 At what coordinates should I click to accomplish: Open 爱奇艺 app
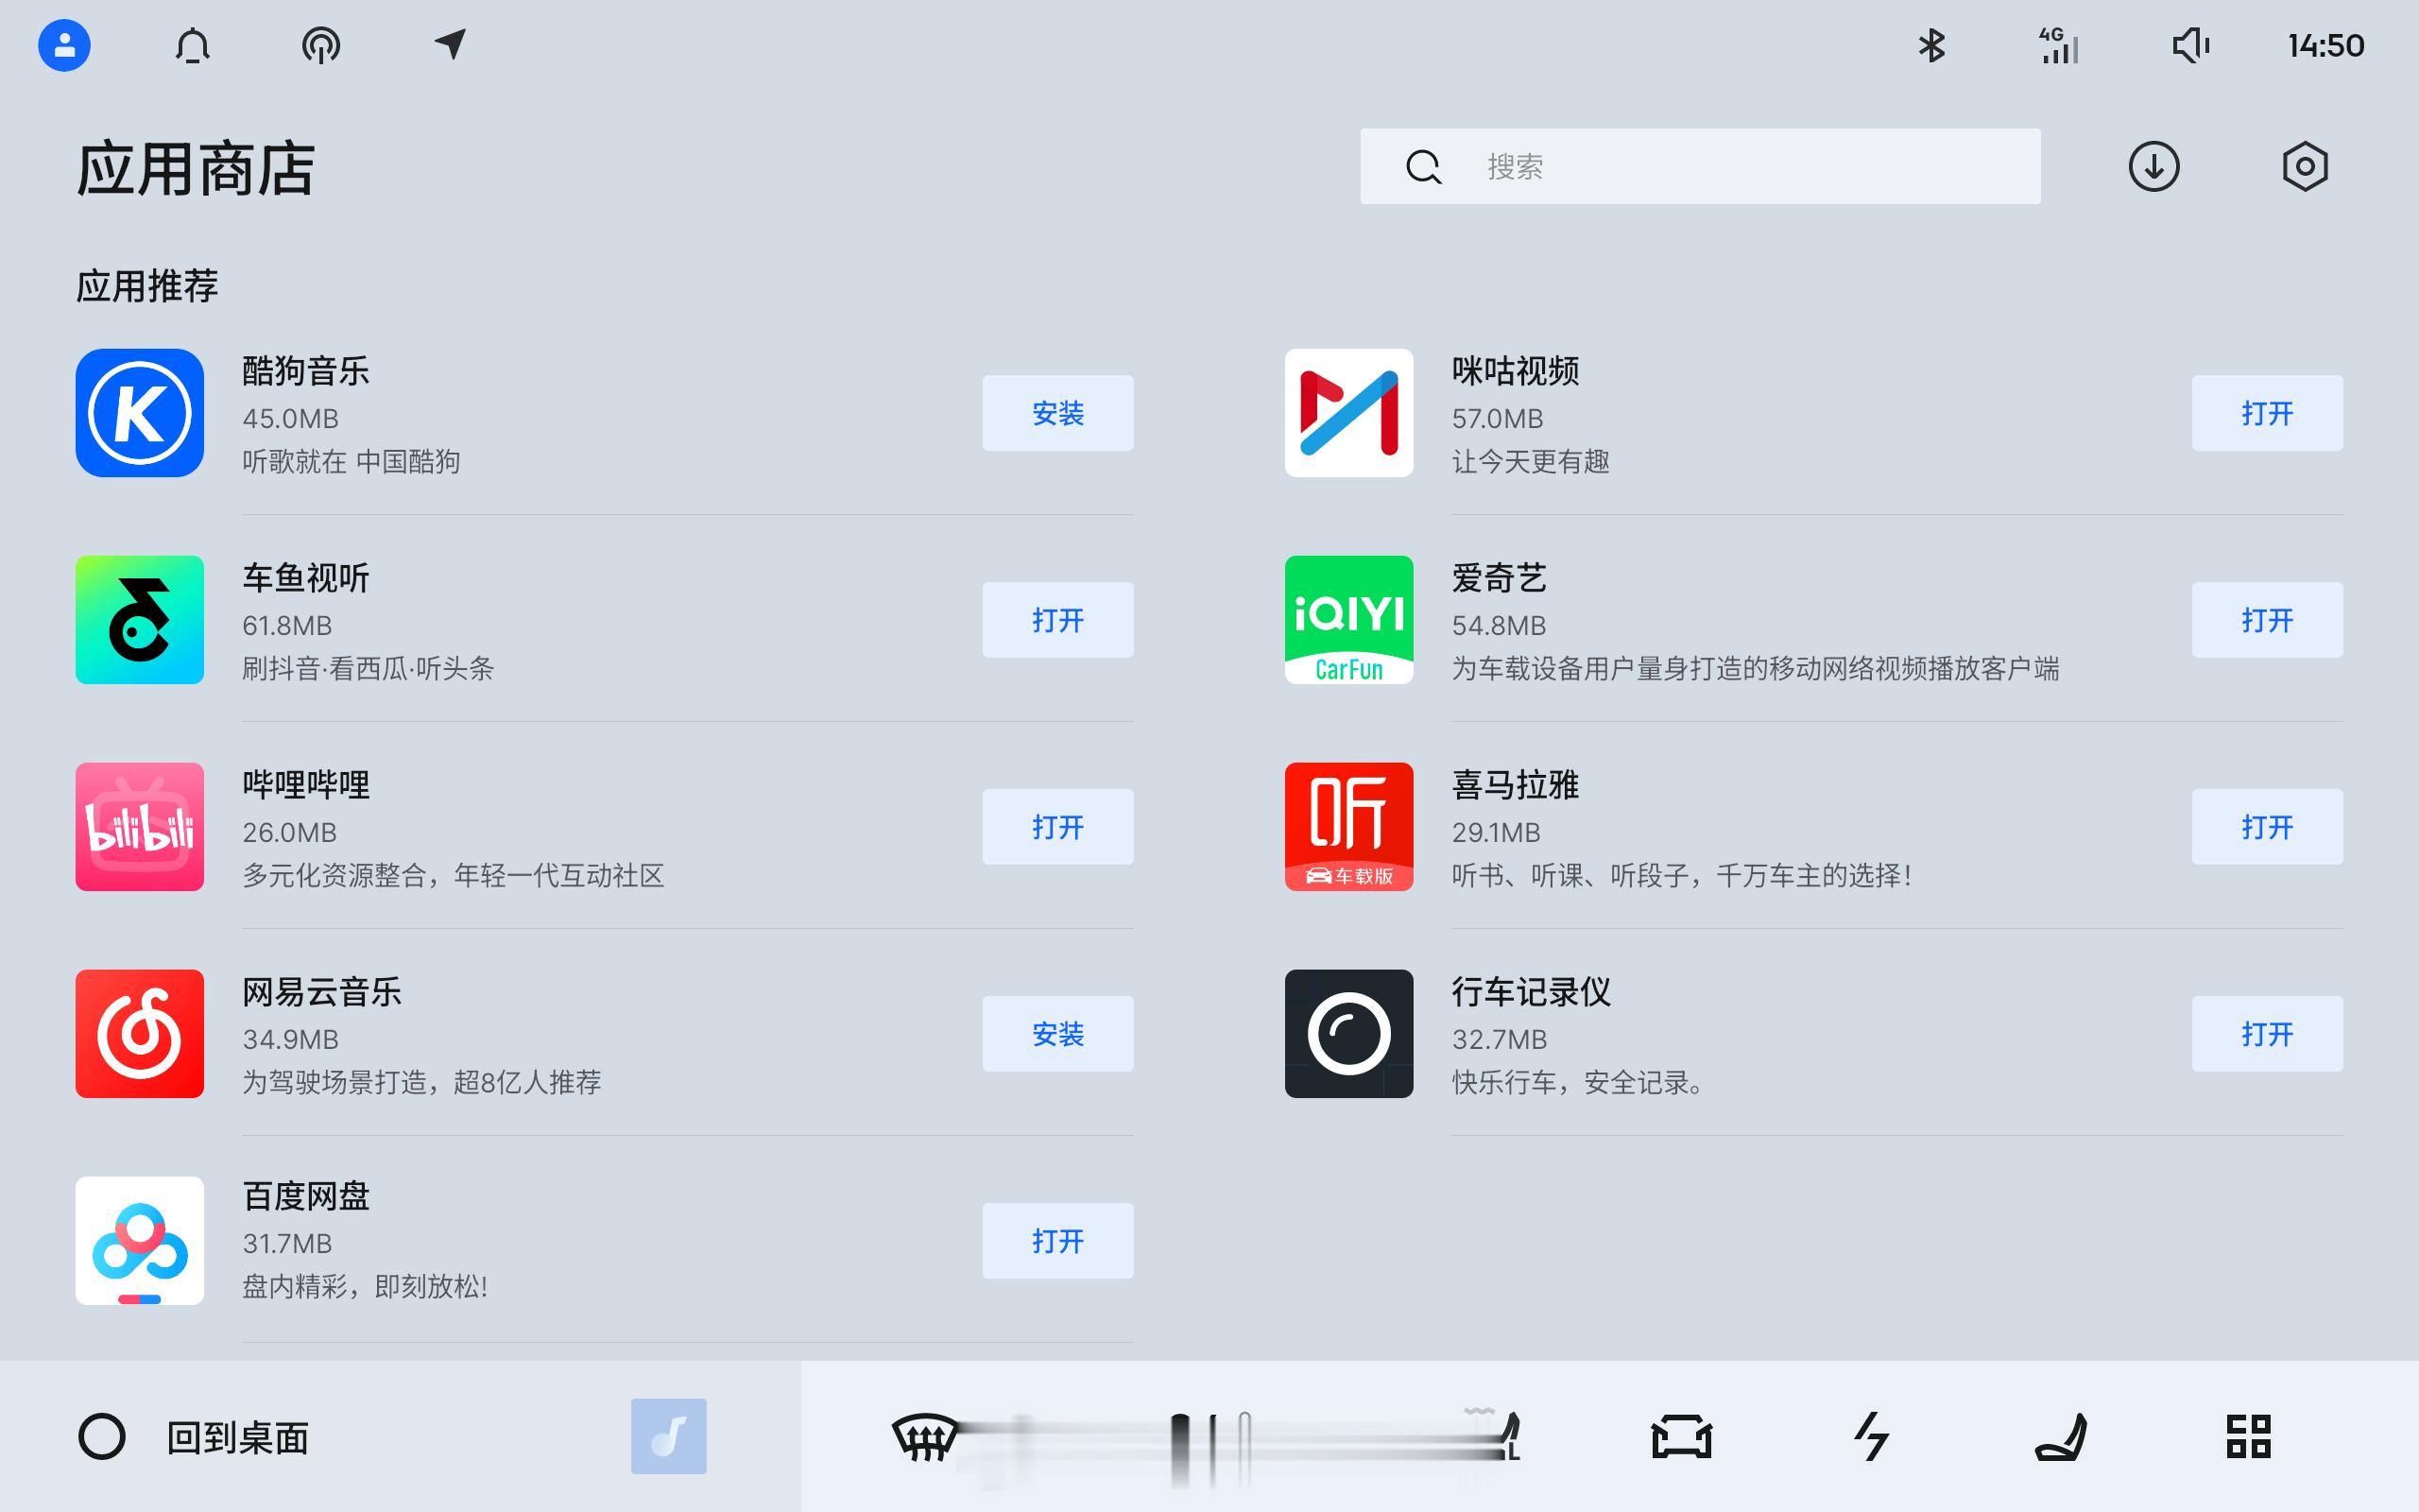(x=2267, y=620)
